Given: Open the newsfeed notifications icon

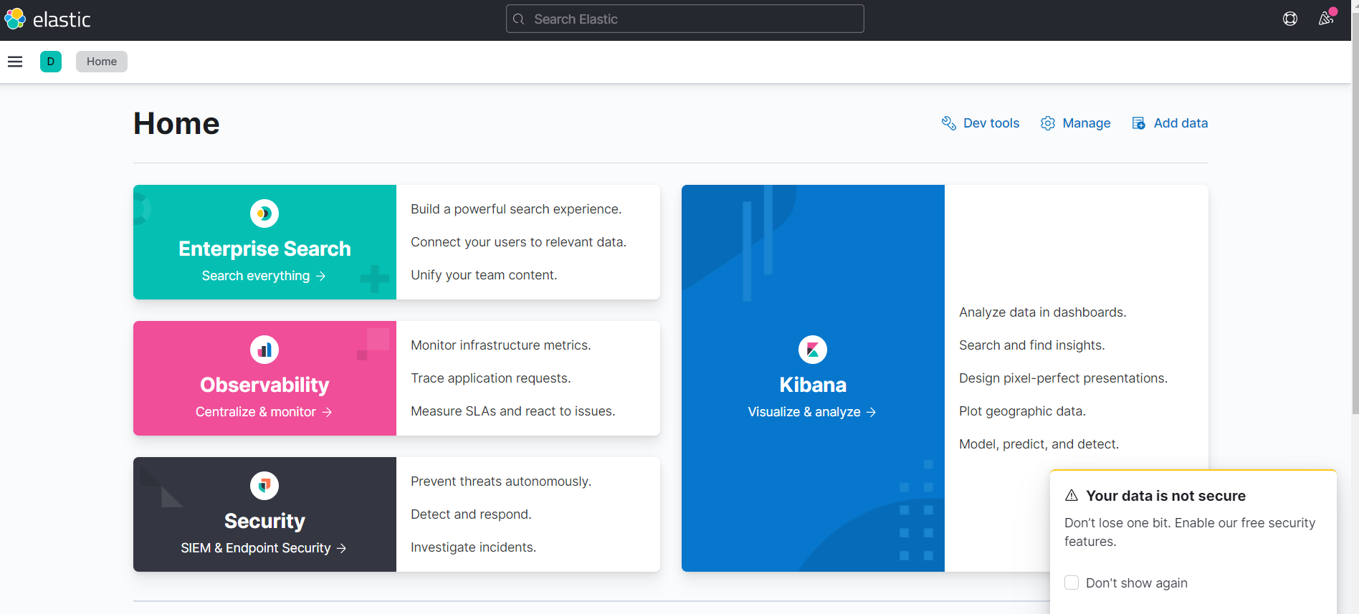Looking at the screenshot, I should coord(1326,19).
